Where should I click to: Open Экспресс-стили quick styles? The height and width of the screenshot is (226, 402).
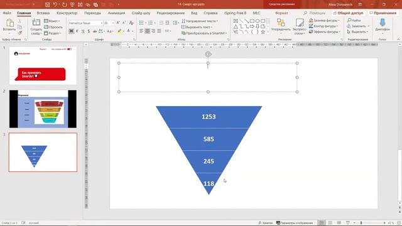(299, 26)
